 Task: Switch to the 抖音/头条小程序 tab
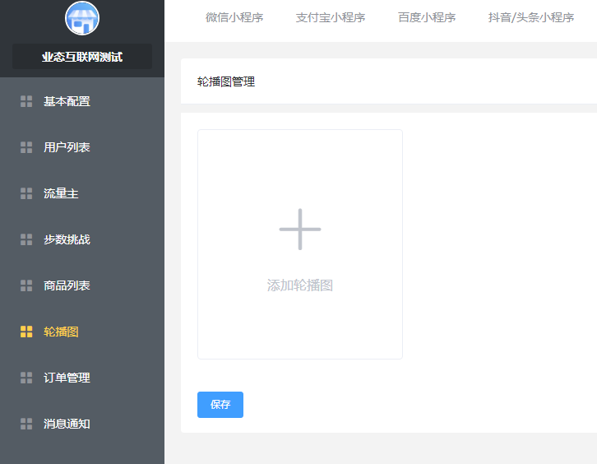point(531,17)
